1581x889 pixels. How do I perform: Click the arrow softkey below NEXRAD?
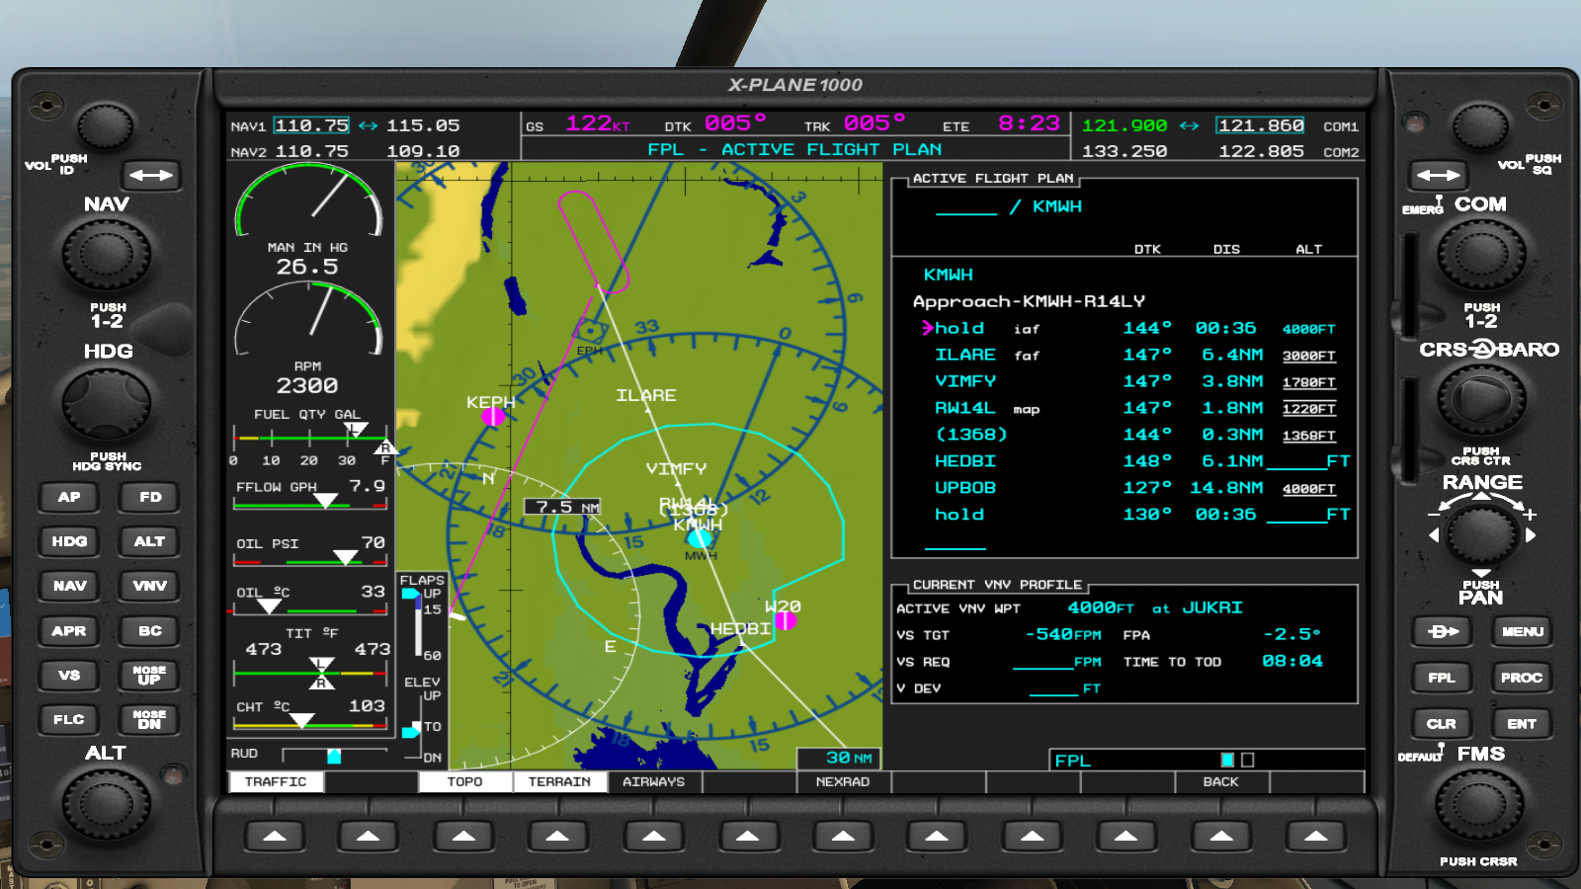pyautogui.click(x=843, y=837)
